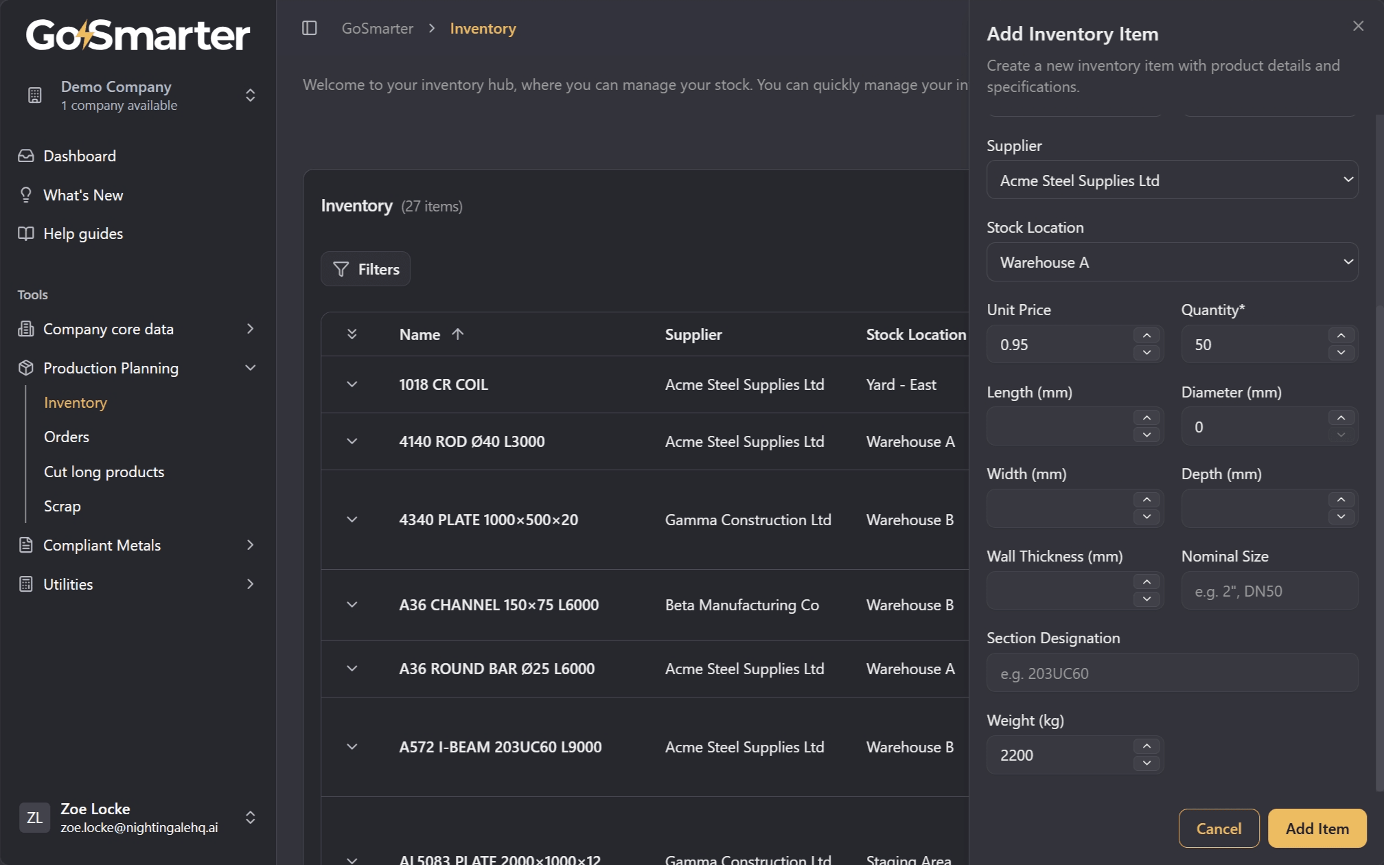Image resolution: width=1384 pixels, height=865 pixels.
Task: Decrease Weight with down arrow
Action: tap(1146, 763)
